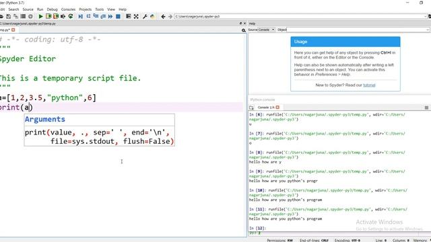Viewport: 431px width, 242px height.
Task: Click the Usage header in Help pane
Action: click(345, 42)
